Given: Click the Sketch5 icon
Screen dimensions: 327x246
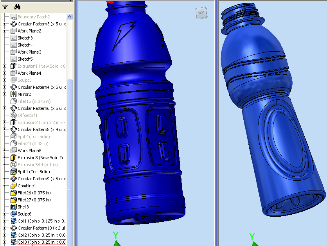Looking at the screenshot, I should (14, 59).
